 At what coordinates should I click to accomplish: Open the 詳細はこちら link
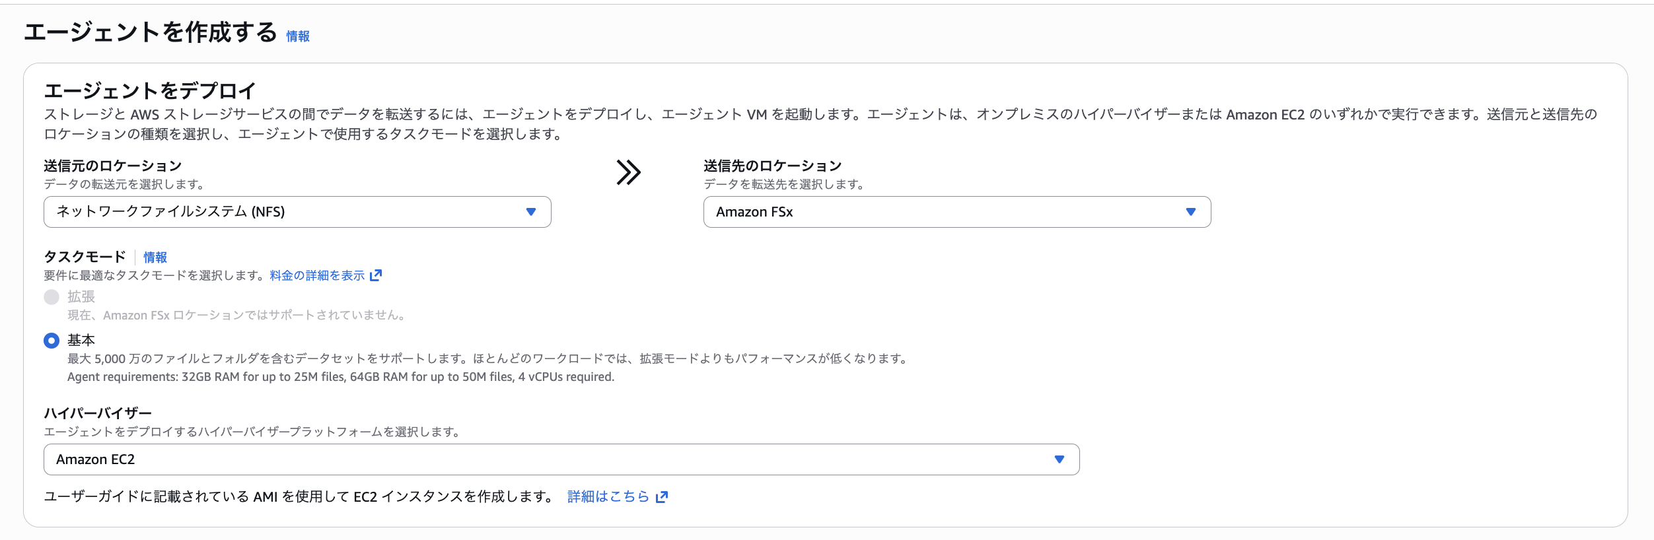coord(608,496)
